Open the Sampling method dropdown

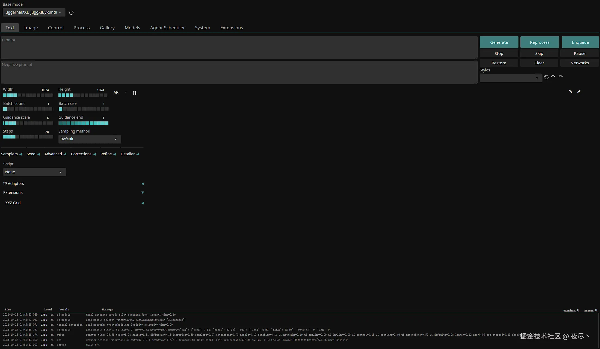click(x=89, y=139)
